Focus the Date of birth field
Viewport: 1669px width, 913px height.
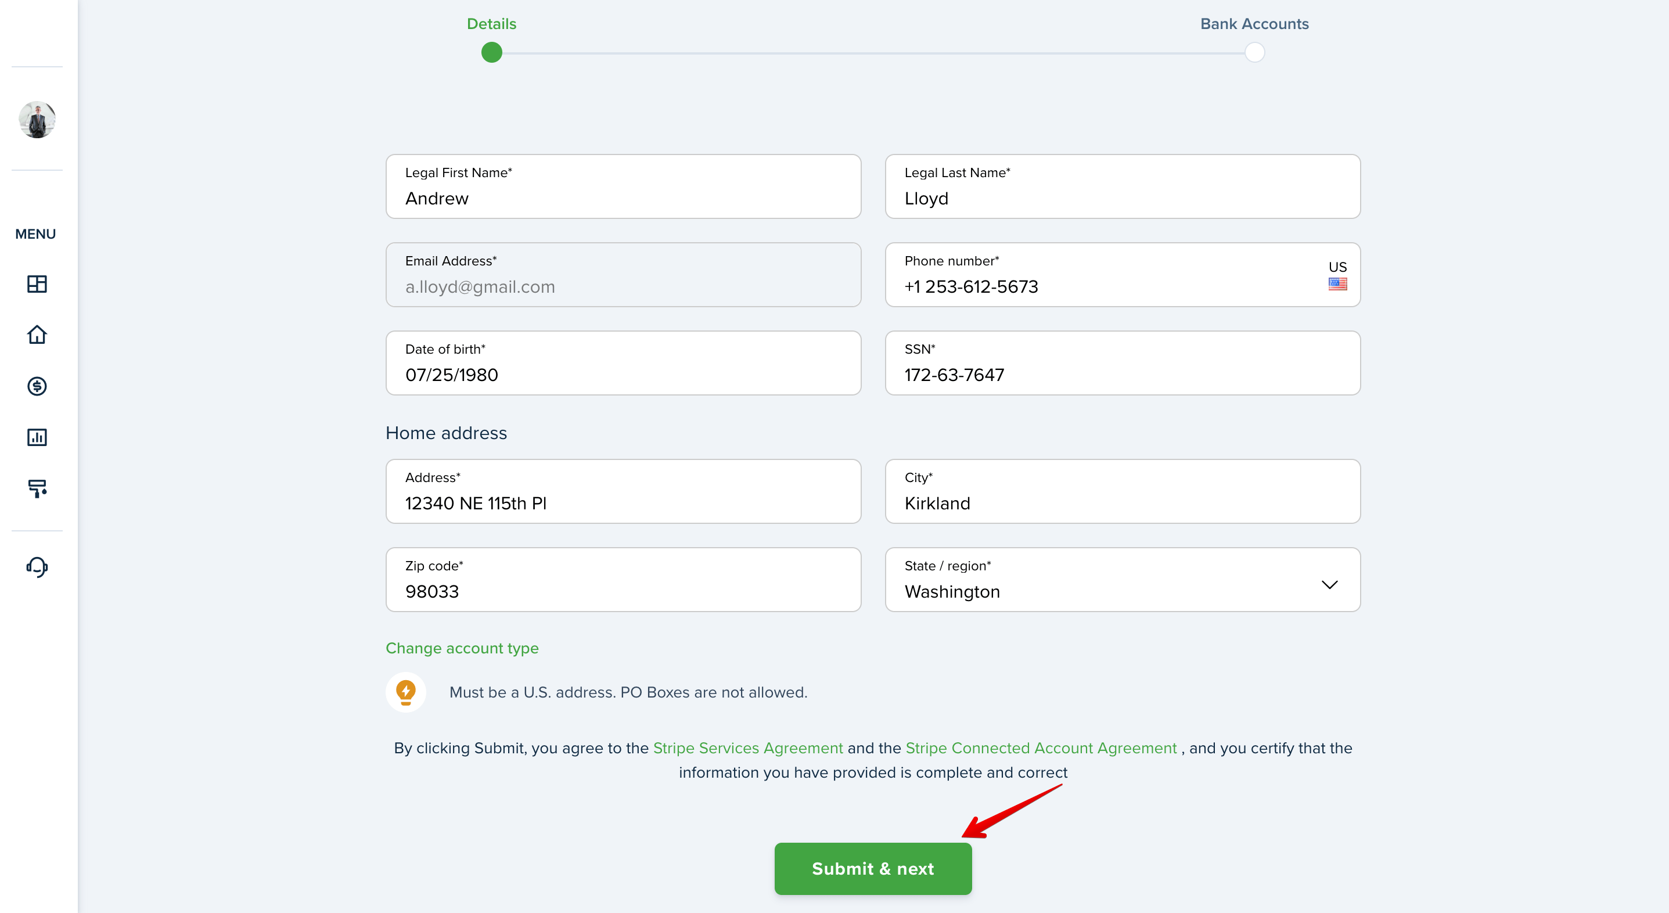(623, 363)
